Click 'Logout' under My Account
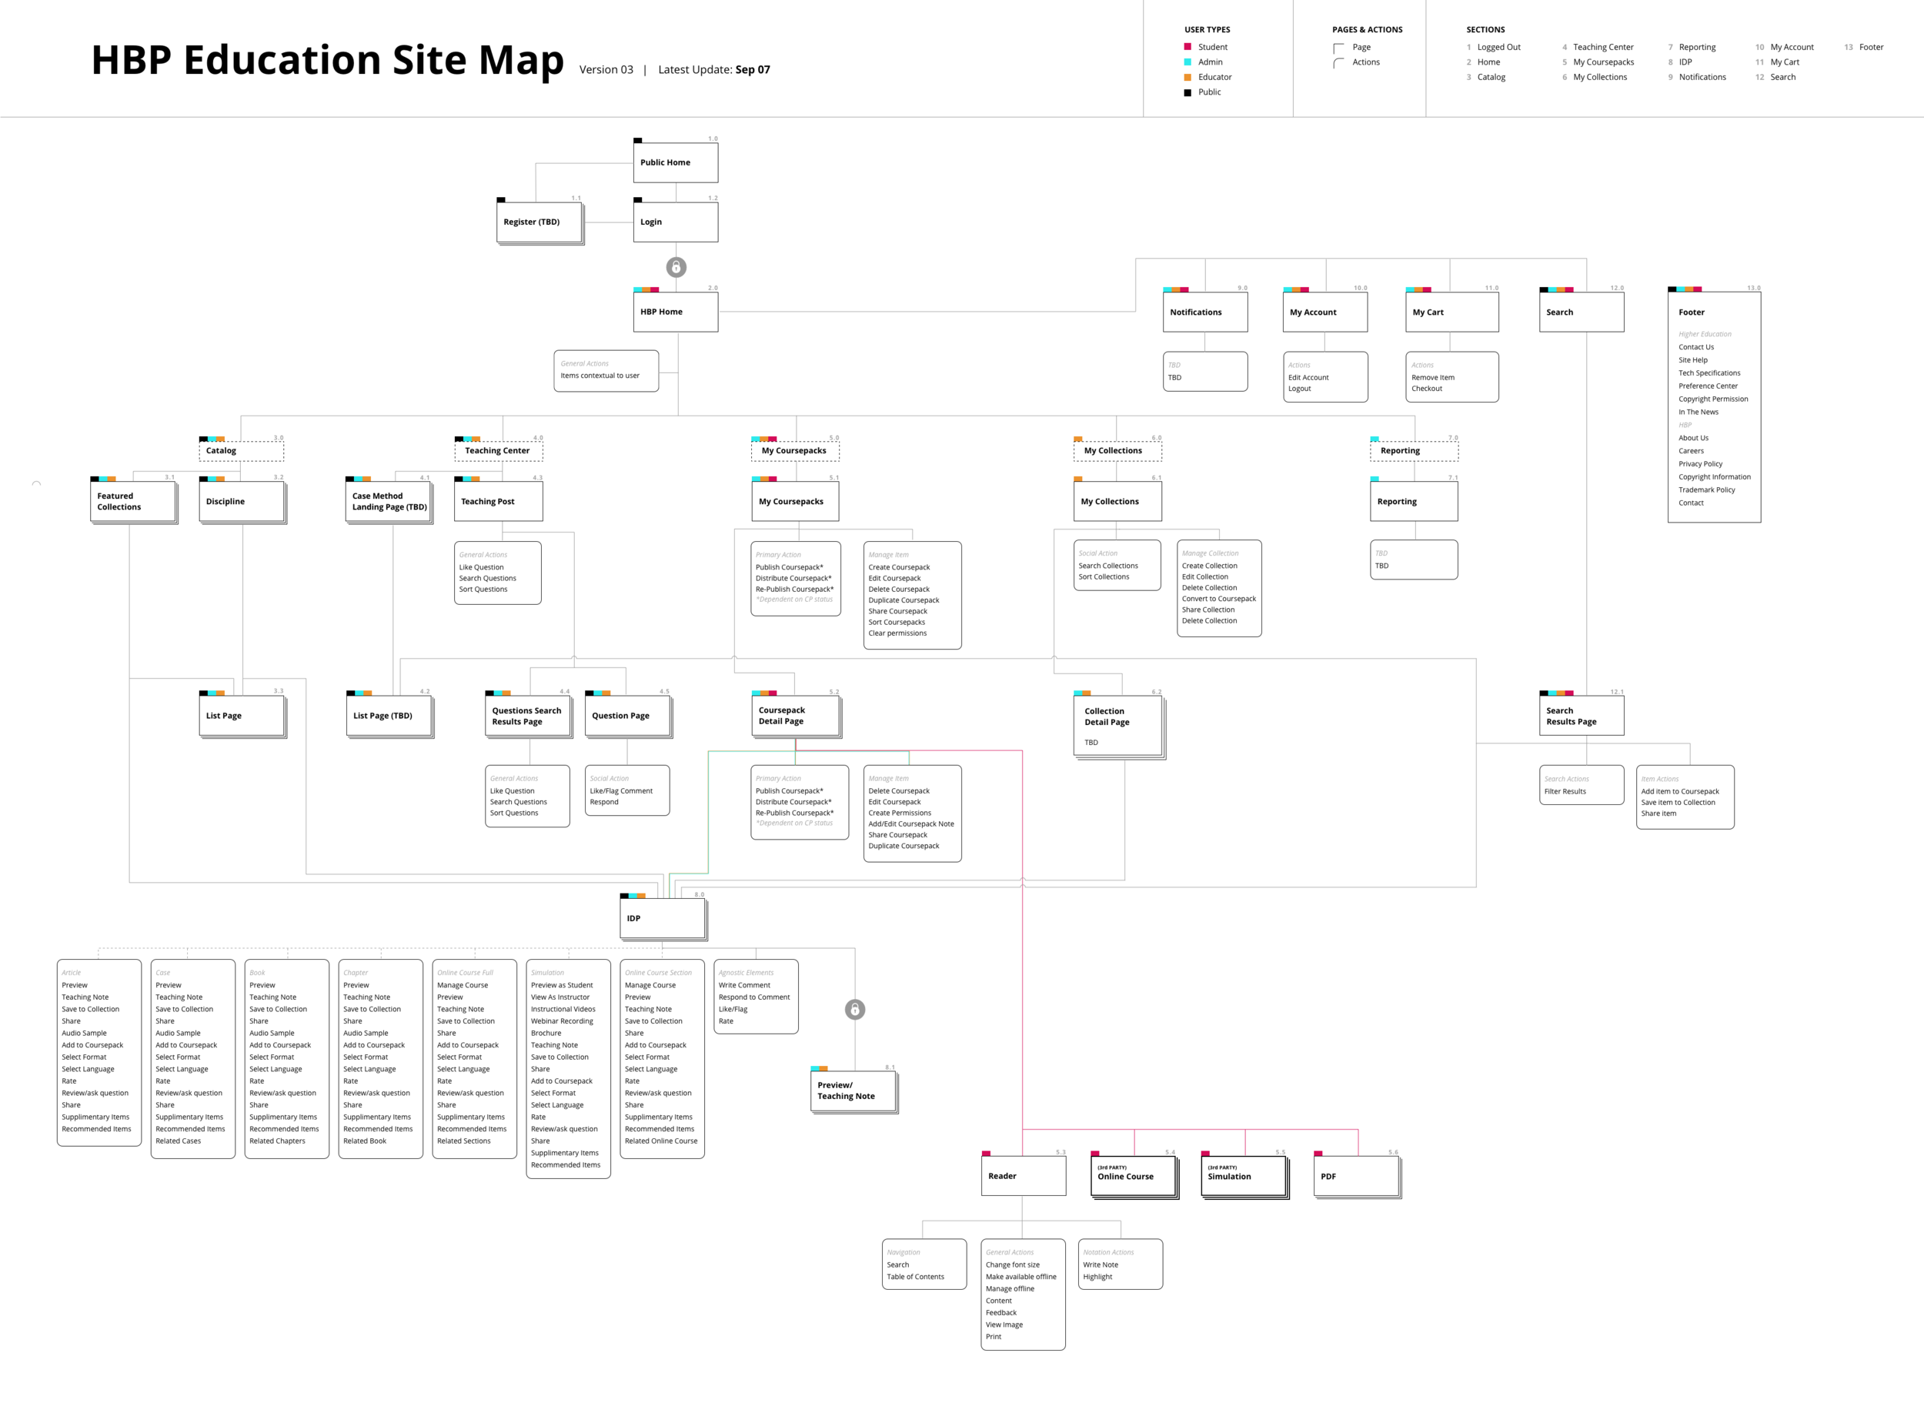The image size is (1924, 1413). coord(1299,389)
